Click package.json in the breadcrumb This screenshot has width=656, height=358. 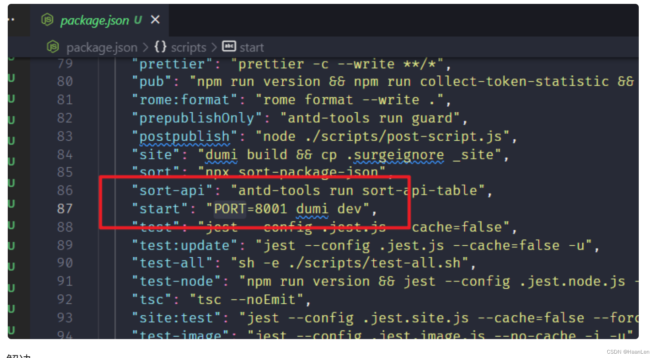coord(102,47)
